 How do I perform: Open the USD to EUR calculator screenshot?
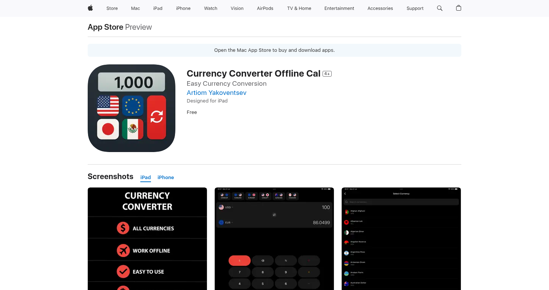pos(274,239)
